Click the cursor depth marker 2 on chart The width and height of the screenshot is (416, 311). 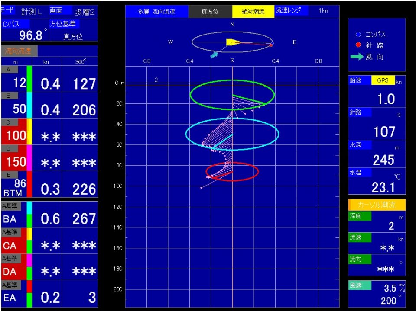(x=156, y=80)
